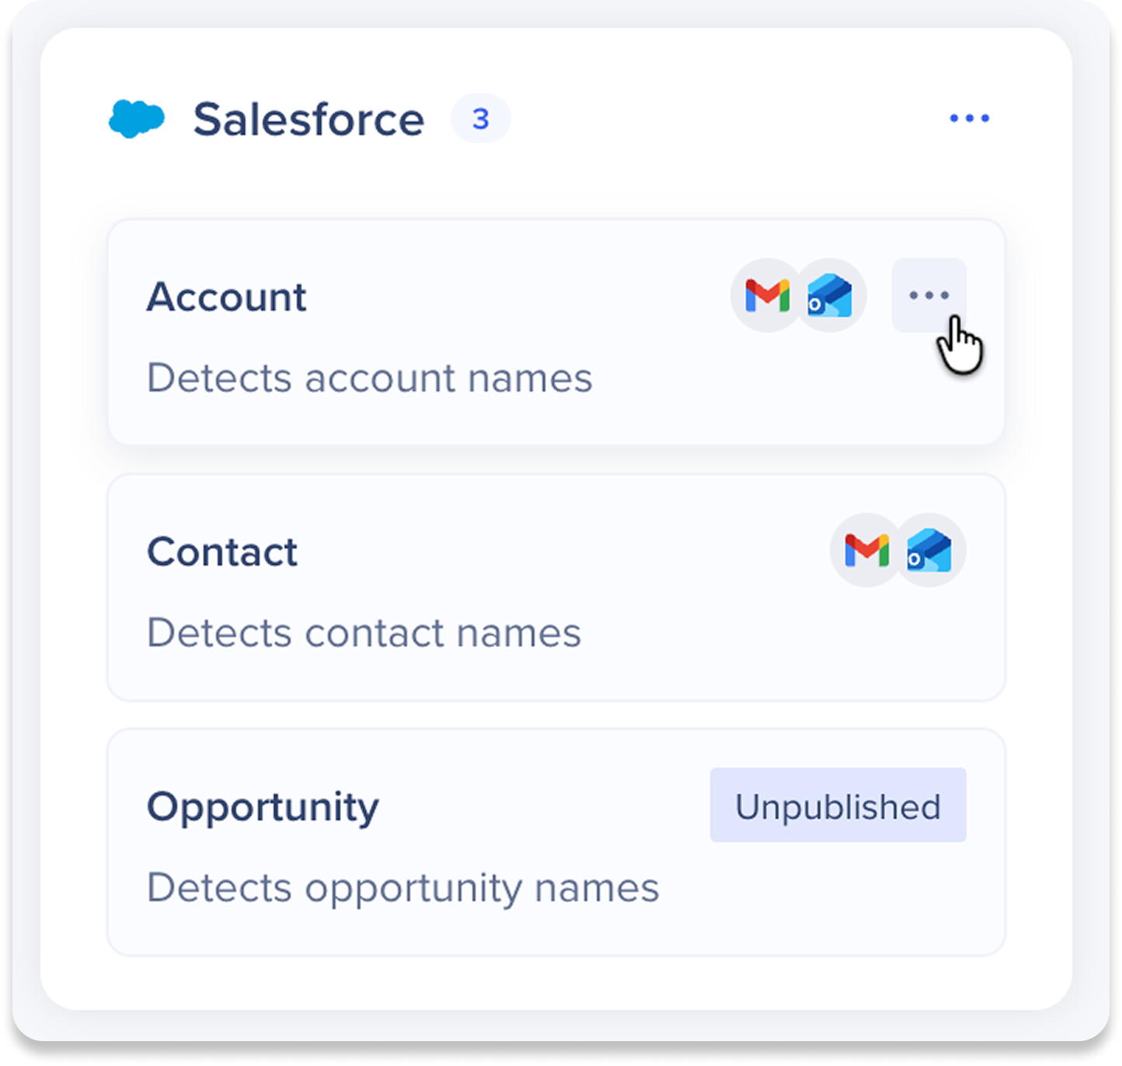Viewport: 1122px width, 1066px height.
Task: Click the Salesforce cloud logo
Action: pyautogui.click(x=137, y=119)
